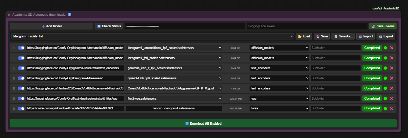Image resolution: width=408 pixels, height=138 pixels.
Task: Click the Save Tokens button
Action: tap(383, 26)
